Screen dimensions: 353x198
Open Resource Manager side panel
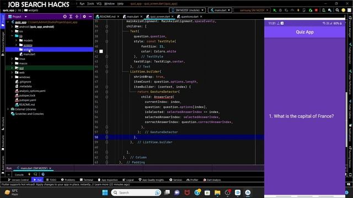click(3, 43)
